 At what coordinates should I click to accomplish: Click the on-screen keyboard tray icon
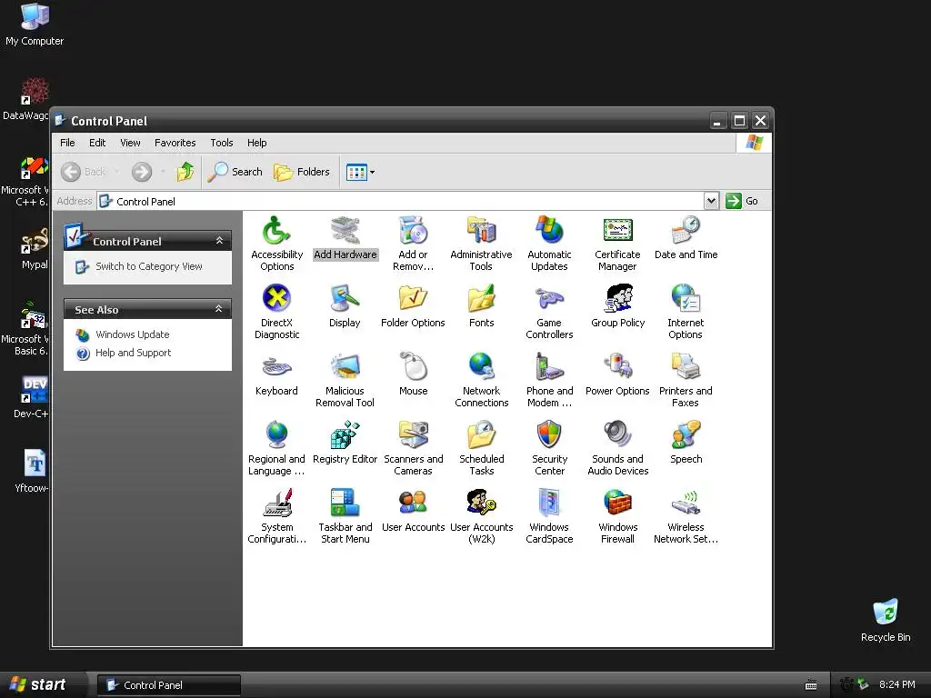[x=811, y=685]
